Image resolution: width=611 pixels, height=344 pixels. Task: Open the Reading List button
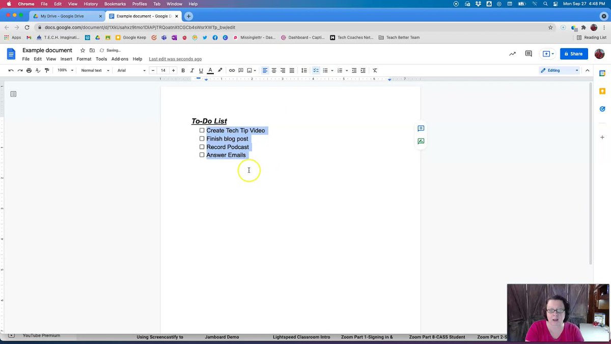(x=592, y=37)
